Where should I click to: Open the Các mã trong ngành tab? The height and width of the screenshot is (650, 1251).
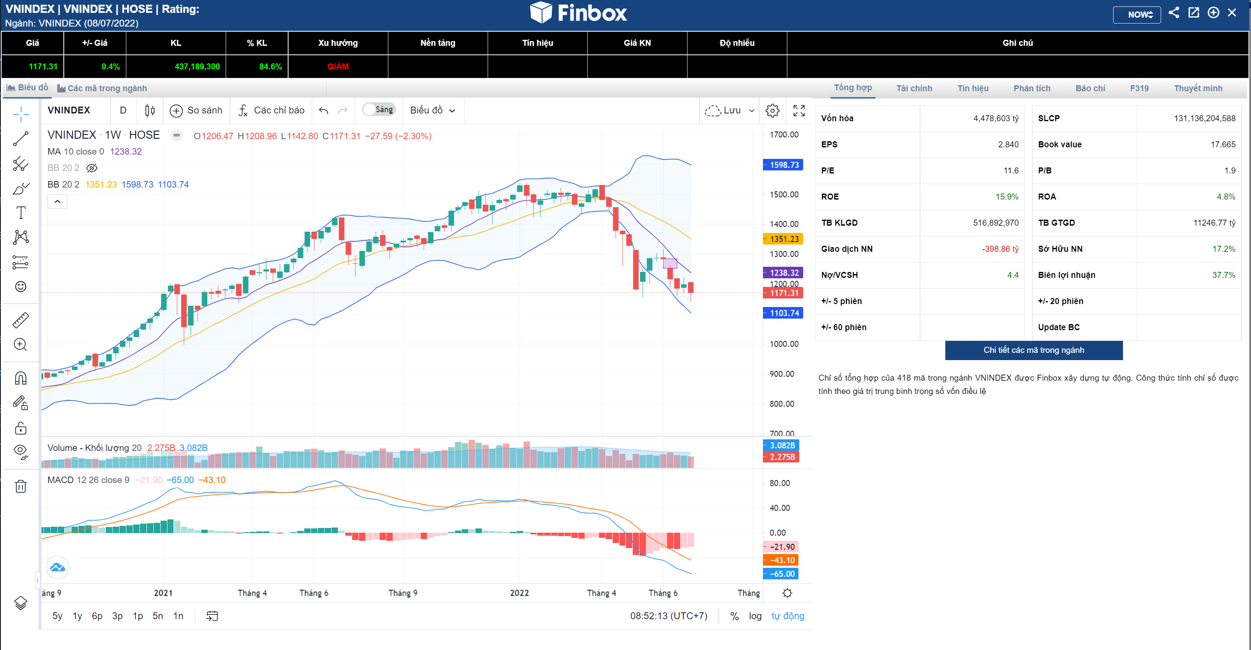102,88
